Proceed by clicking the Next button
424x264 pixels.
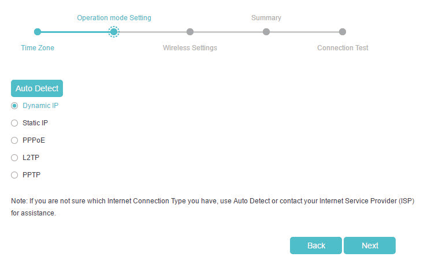click(x=370, y=246)
